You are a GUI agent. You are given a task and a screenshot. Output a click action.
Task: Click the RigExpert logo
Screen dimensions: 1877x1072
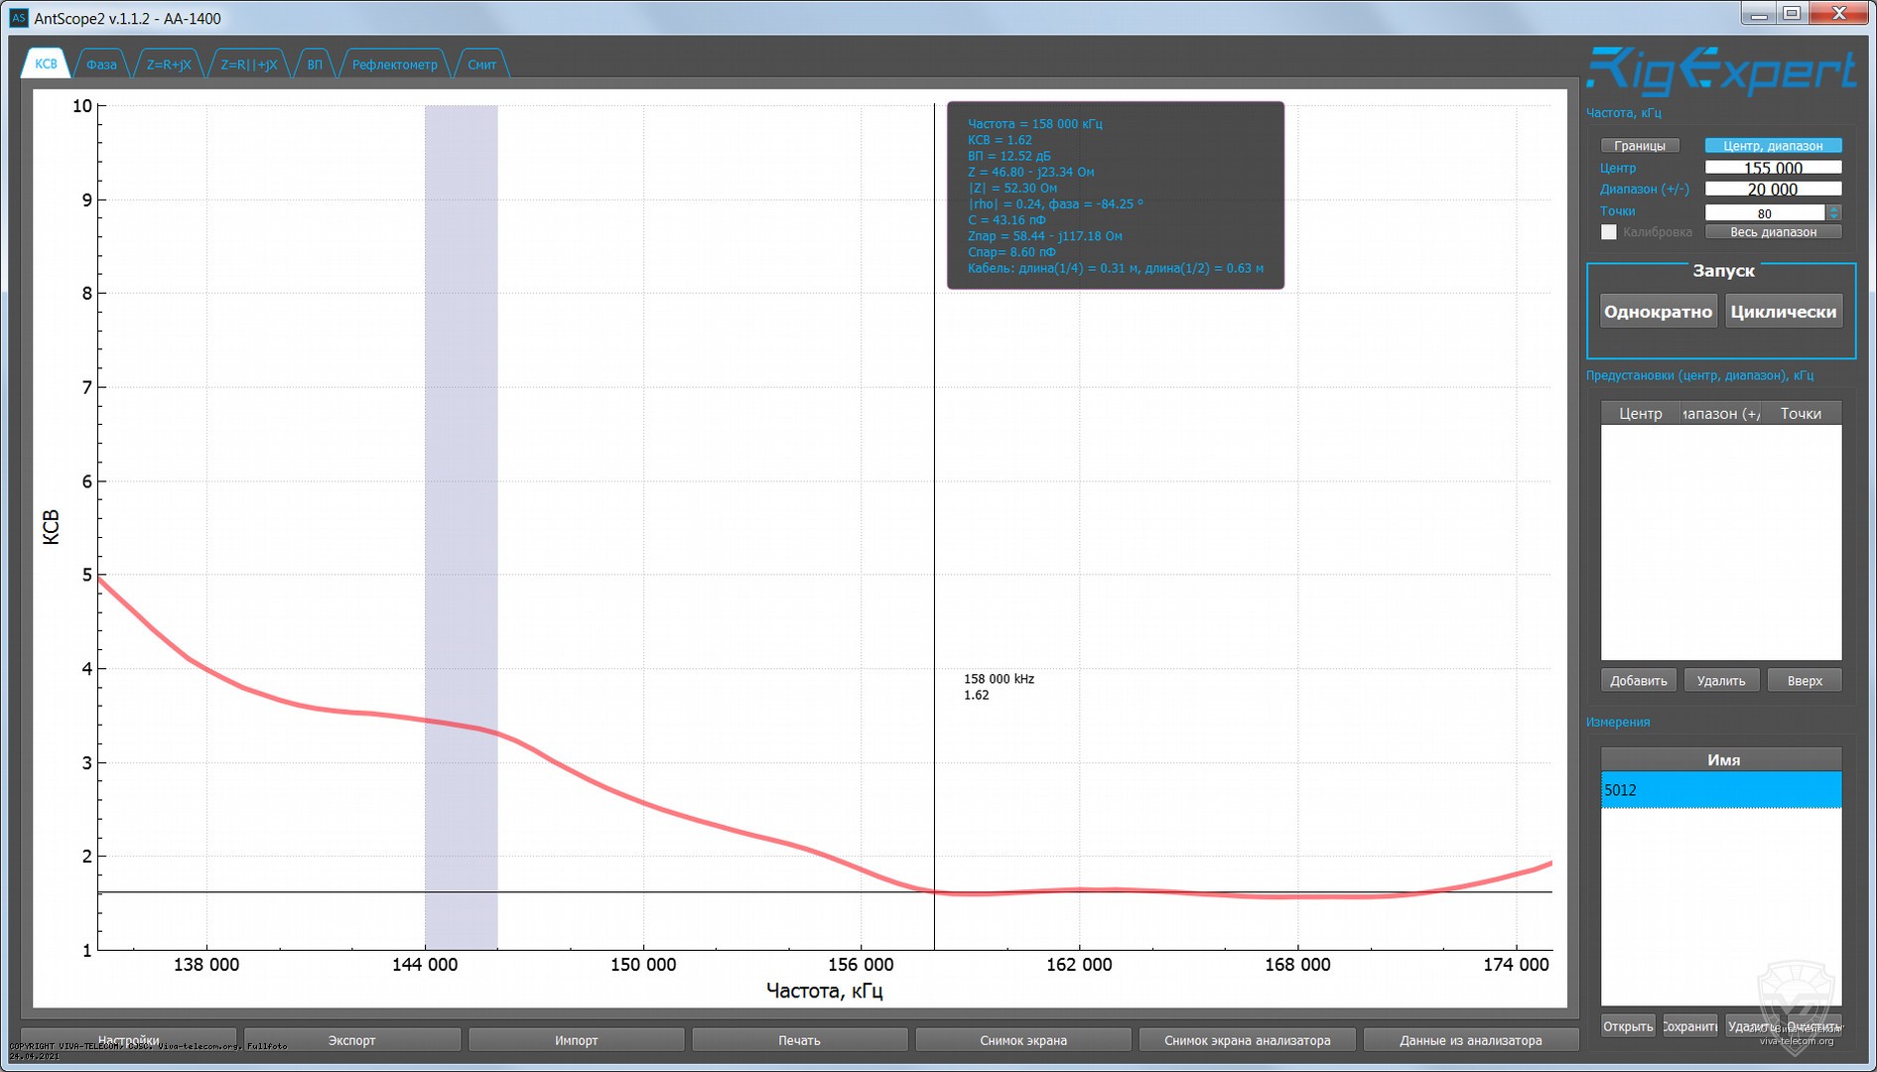pos(1720,71)
